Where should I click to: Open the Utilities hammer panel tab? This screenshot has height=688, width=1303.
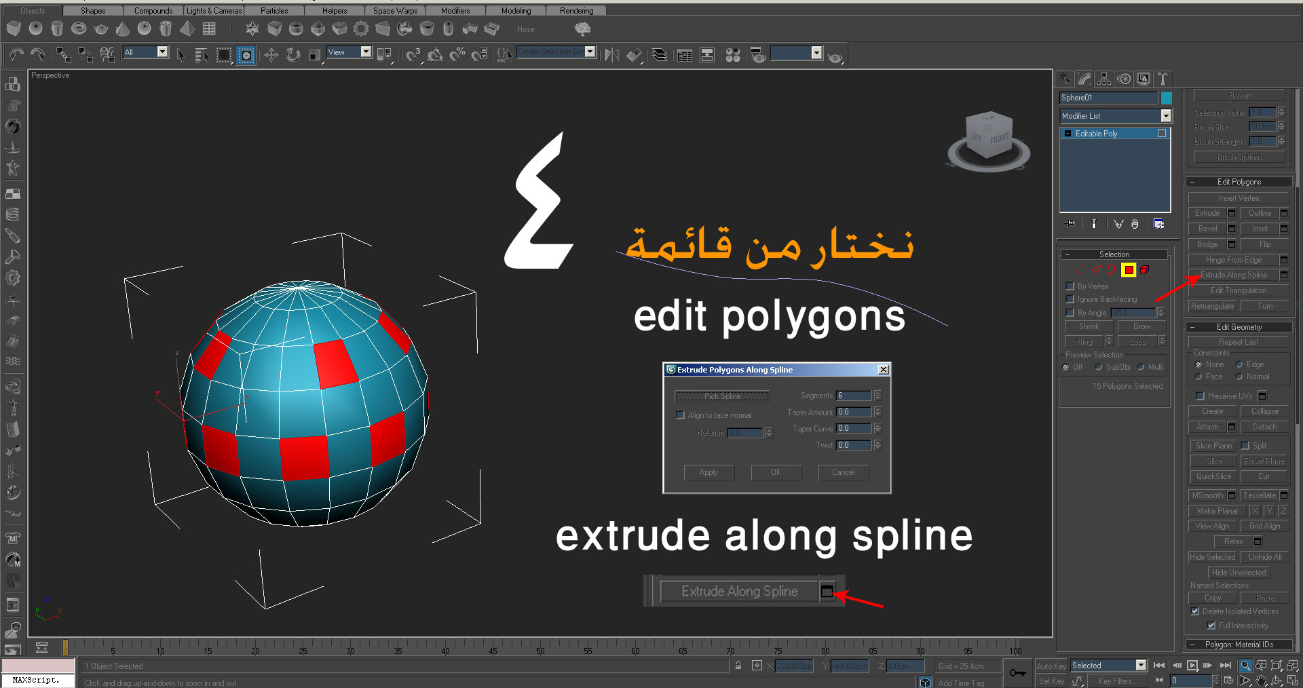point(1163,79)
